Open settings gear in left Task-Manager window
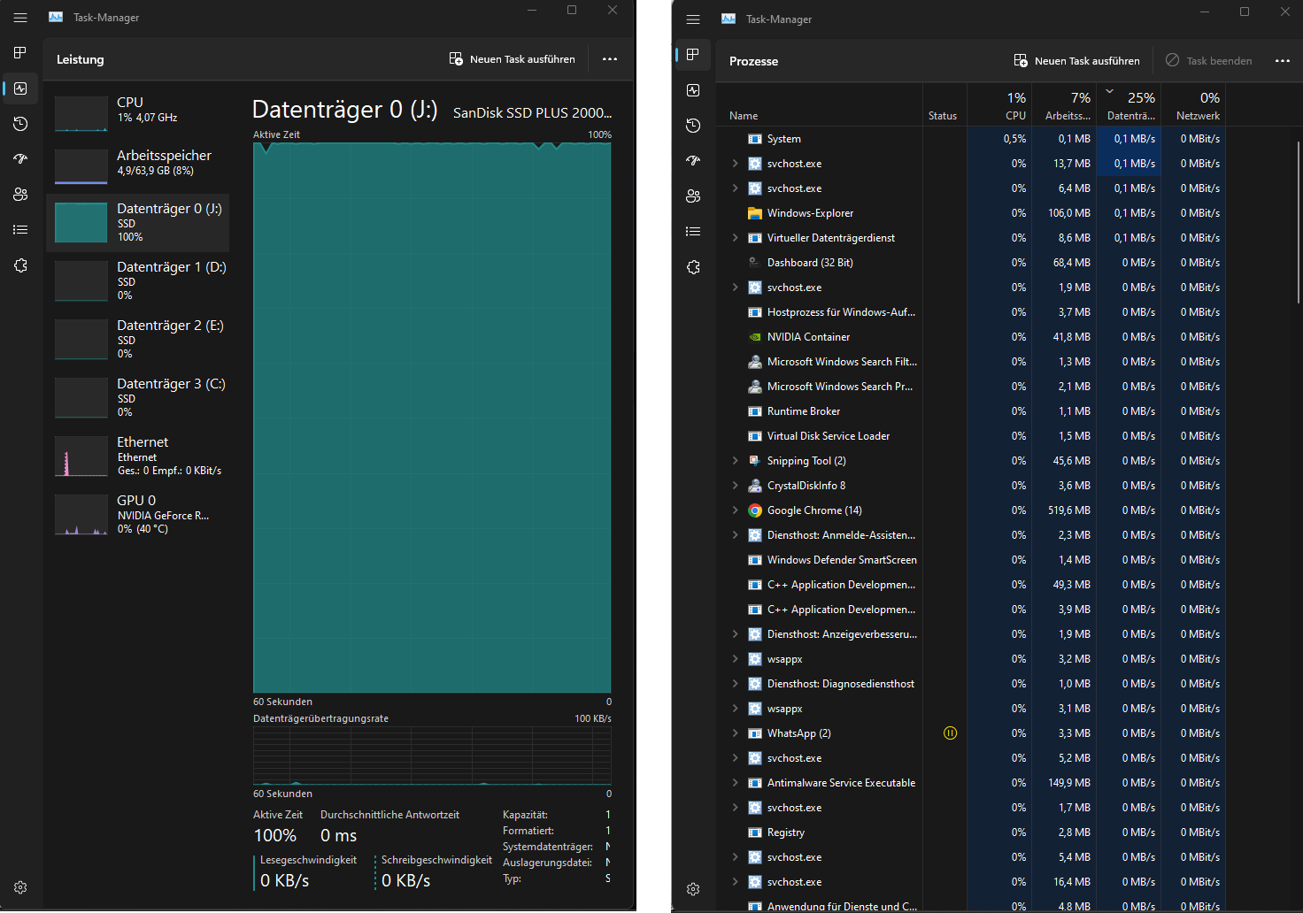The image size is (1303, 913). click(20, 887)
